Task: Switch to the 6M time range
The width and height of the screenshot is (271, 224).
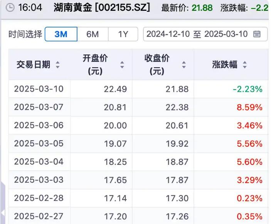Action: [x=93, y=34]
